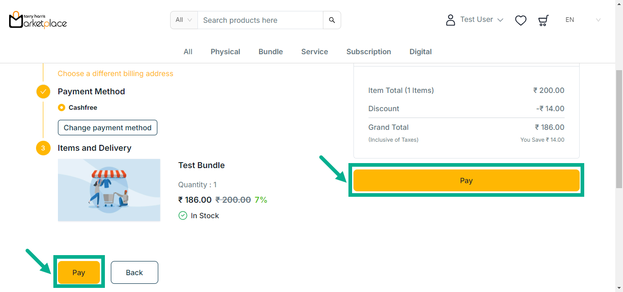The height and width of the screenshot is (292, 623).
Task: Click the Test User profile icon
Action: point(451,20)
